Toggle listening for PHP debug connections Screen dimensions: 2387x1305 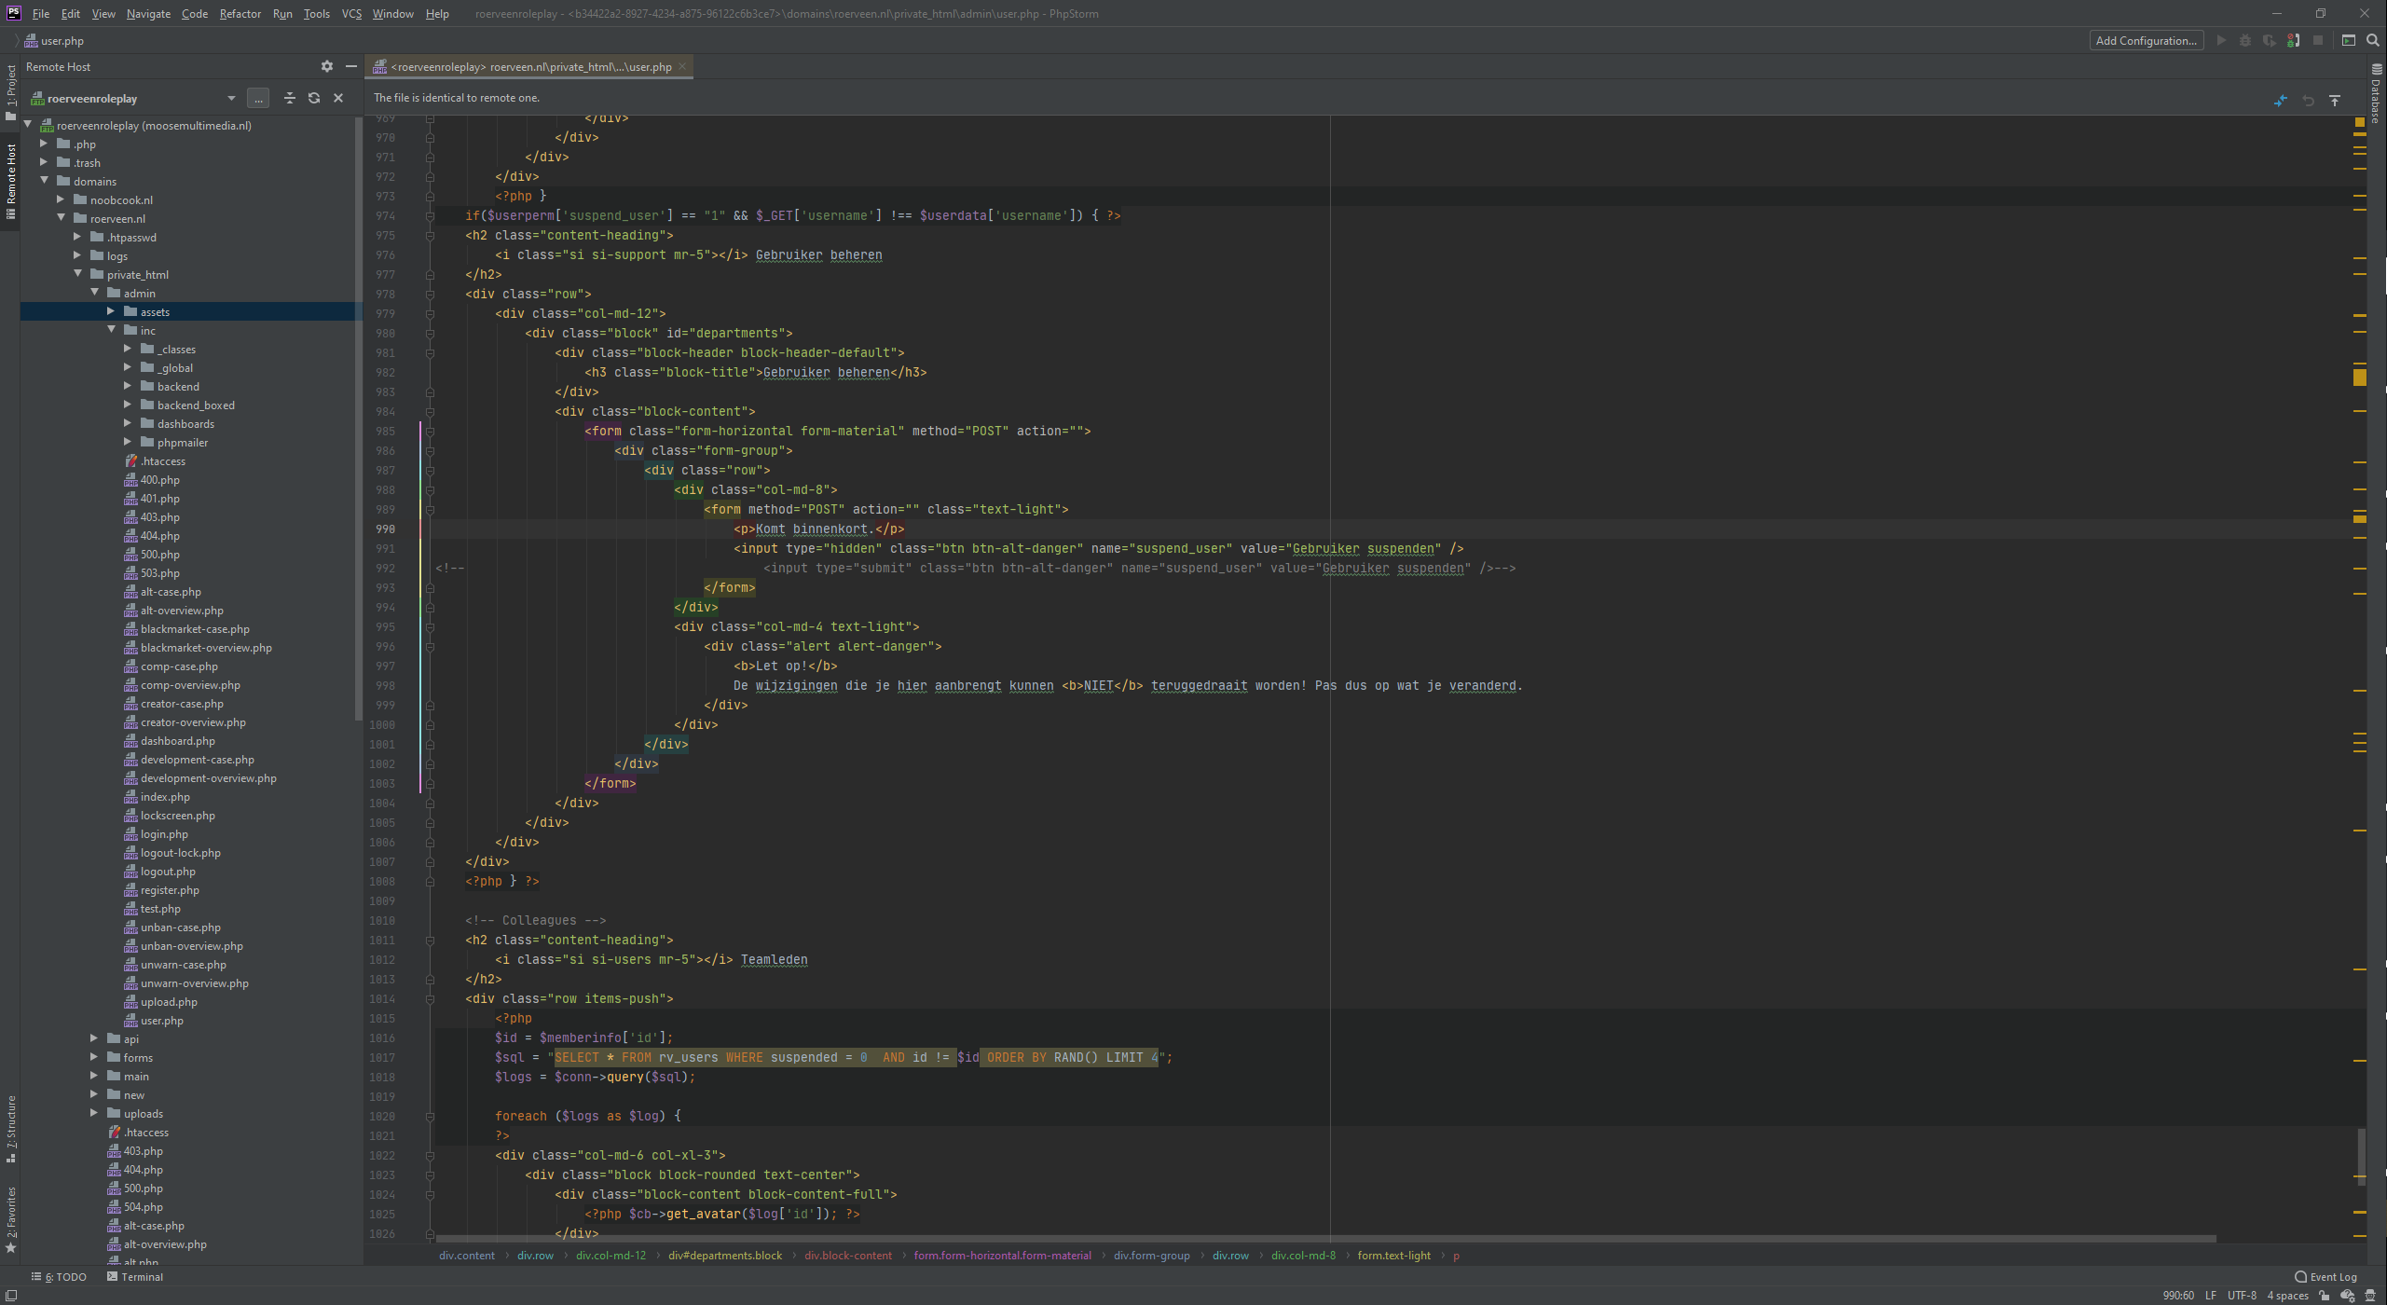[x=2294, y=40]
